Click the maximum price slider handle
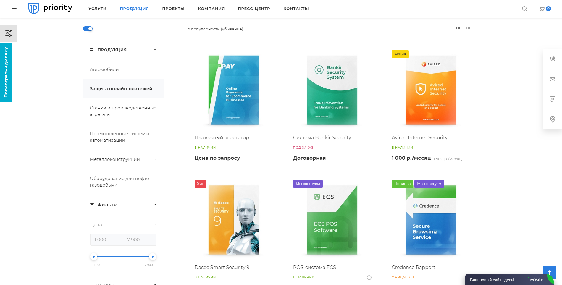The image size is (562, 285). (x=153, y=257)
